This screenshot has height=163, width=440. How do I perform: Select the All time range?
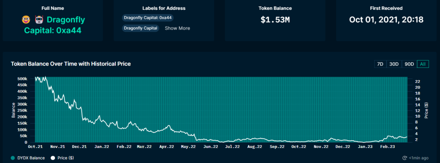click(423, 64)
